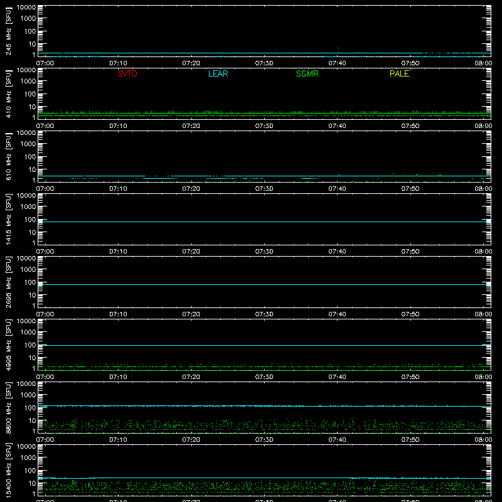This screenshot has width=502, height=502.
Task: Click the 100 y-axis value on 8800 MHz panel
Action: coord(30,408)
